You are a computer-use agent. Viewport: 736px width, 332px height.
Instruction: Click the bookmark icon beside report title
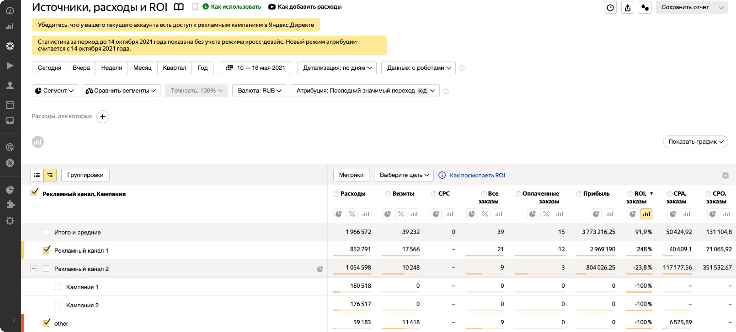[195, 7]
